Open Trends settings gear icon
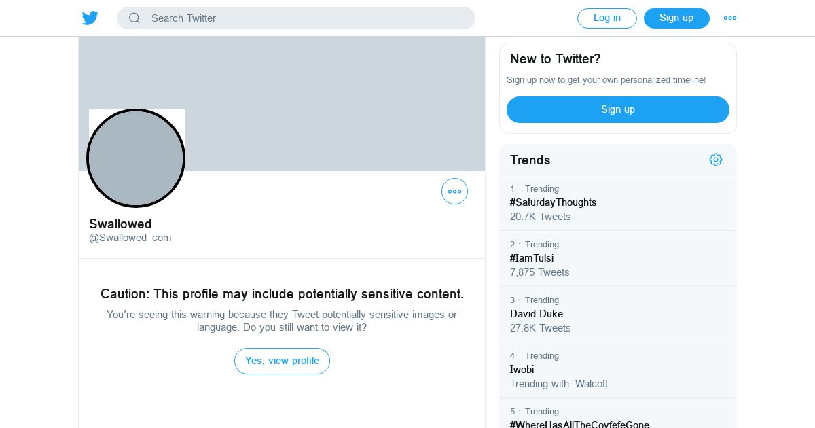 [716, 160]
